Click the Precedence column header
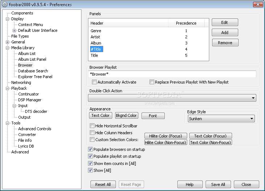 click(186, 23)
